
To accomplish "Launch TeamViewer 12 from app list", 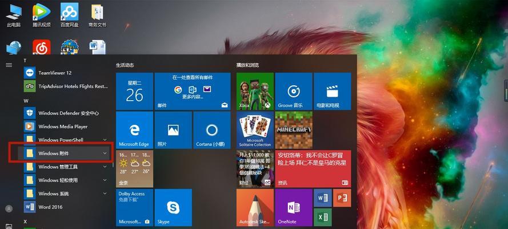I will [66, 73].
